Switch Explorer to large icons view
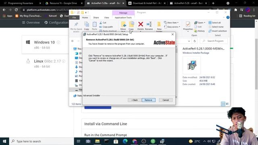Viewport: 258px width, 145px height. click(227, 104)
